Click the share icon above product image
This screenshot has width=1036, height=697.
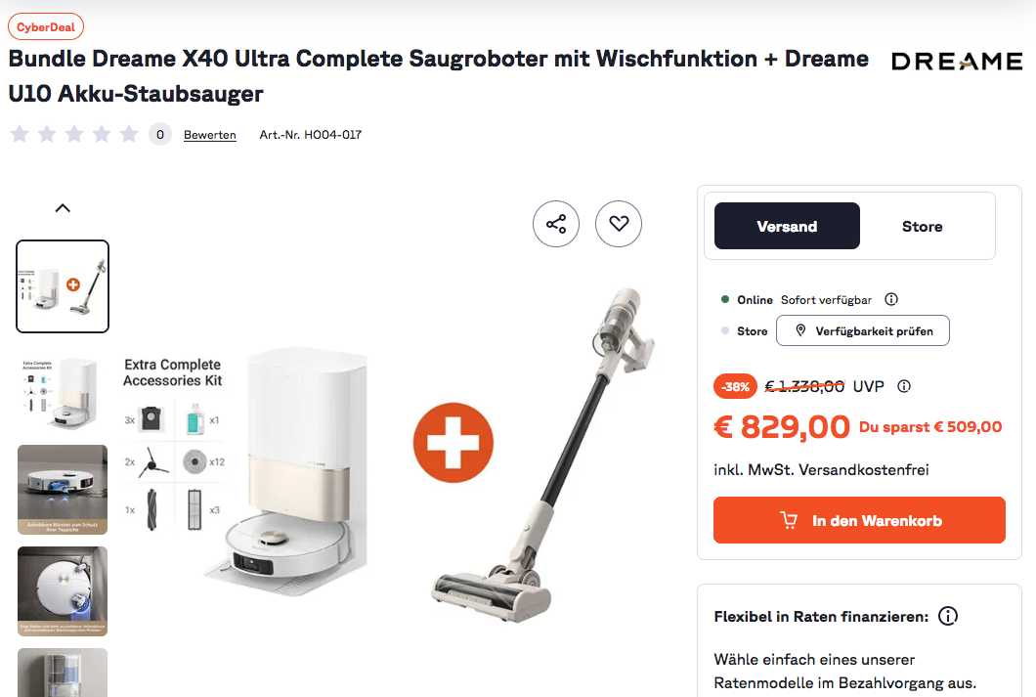(x=556, y=224)
